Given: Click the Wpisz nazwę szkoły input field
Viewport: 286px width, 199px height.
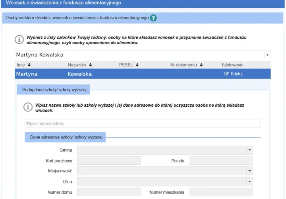Looking at the screenshot, I should pyautogui.click(x=143, y=123).
